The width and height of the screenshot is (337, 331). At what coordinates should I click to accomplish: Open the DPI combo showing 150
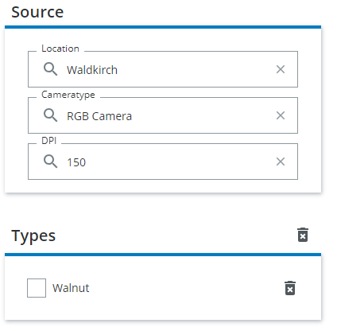coord(163,162)
